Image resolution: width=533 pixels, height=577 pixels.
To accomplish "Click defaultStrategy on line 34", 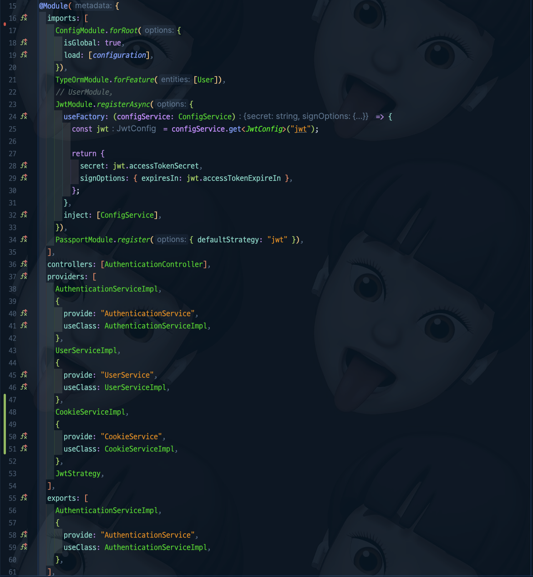I will pos(228,240).
